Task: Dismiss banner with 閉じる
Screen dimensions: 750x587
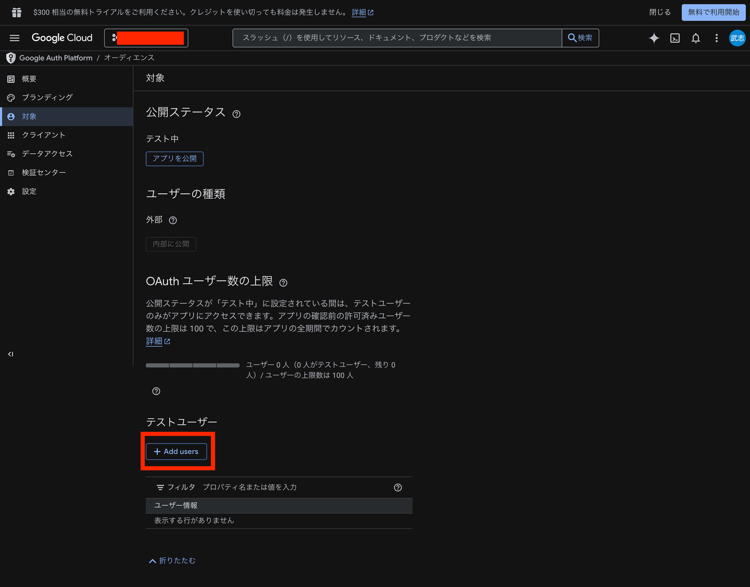Action: tap(660, 12)
